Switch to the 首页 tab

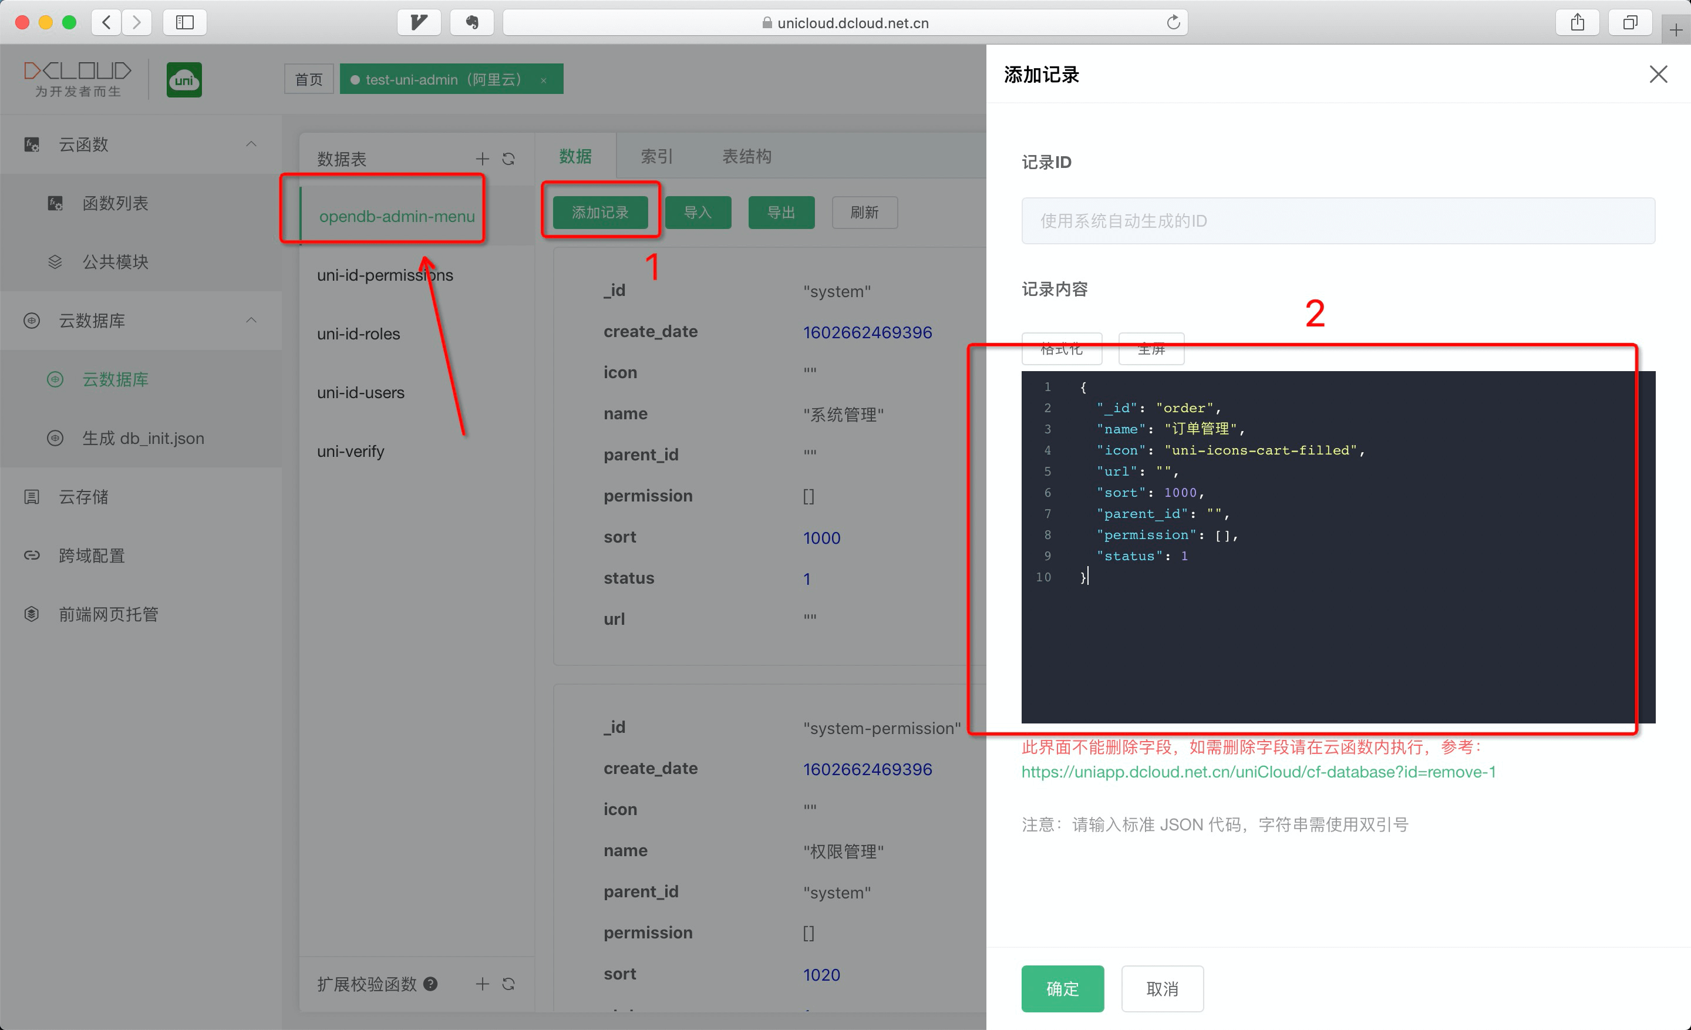(x=309, y=80)
